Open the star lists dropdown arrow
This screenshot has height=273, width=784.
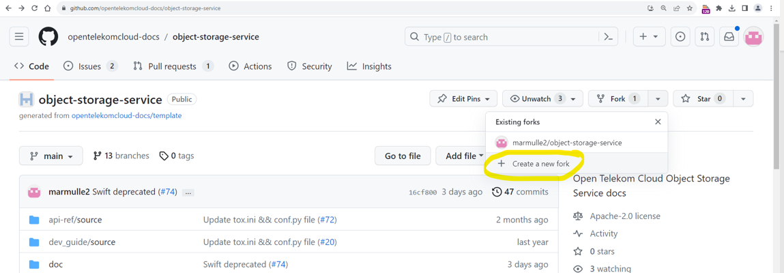pyautogui.click(x=744, y=99)
